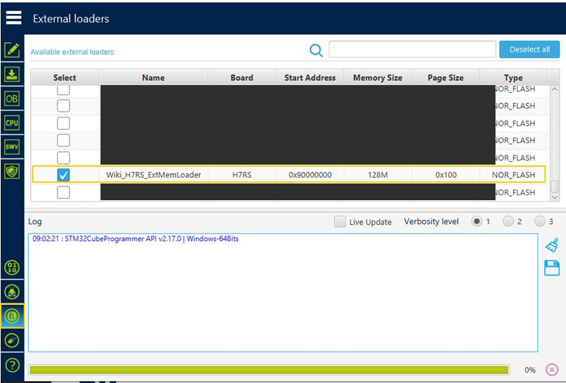Open the SWV viewer icon

12,147
